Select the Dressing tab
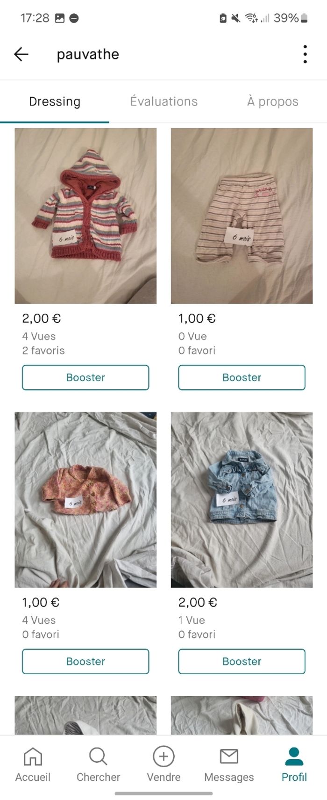Screen dimensions: 327x800 point(55,101)
